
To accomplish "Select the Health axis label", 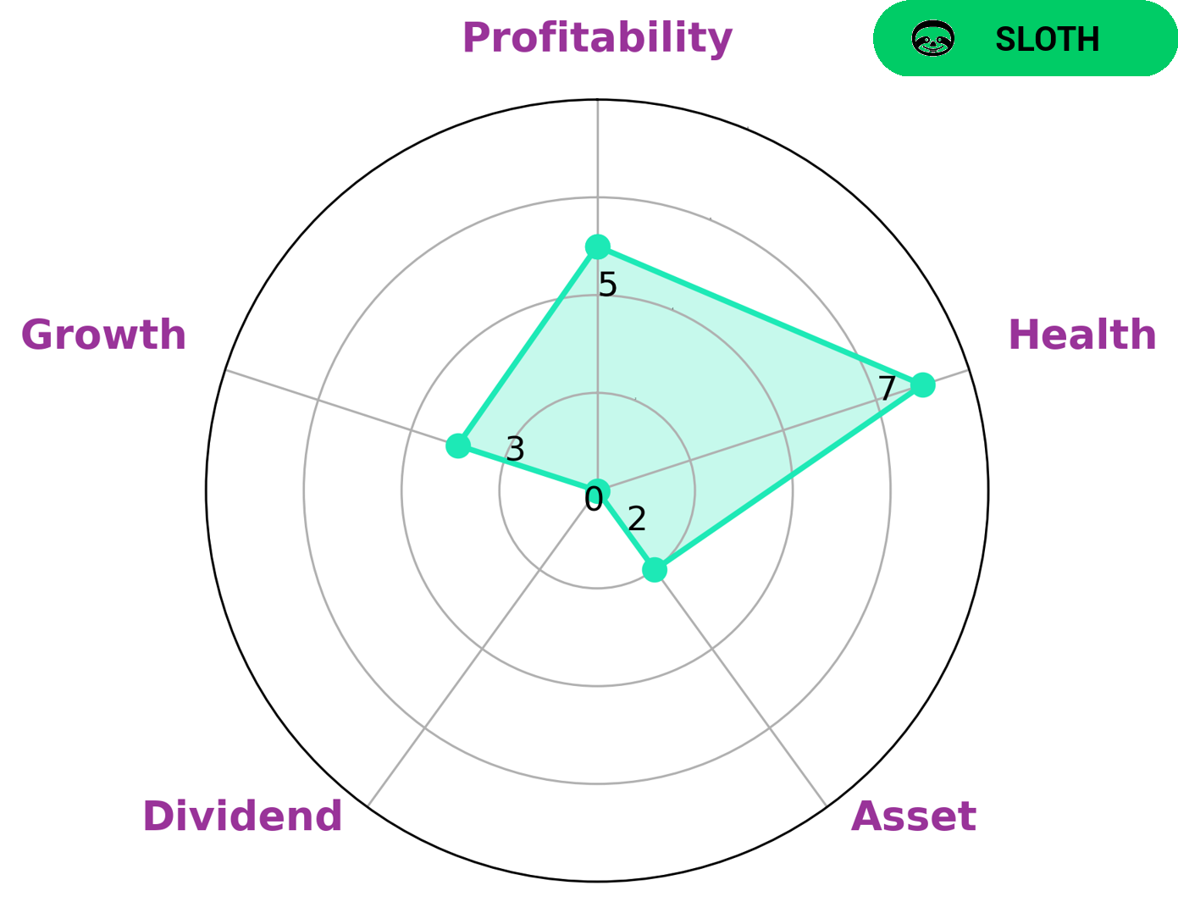I will pyautogui.click(x=1081, y=335).
